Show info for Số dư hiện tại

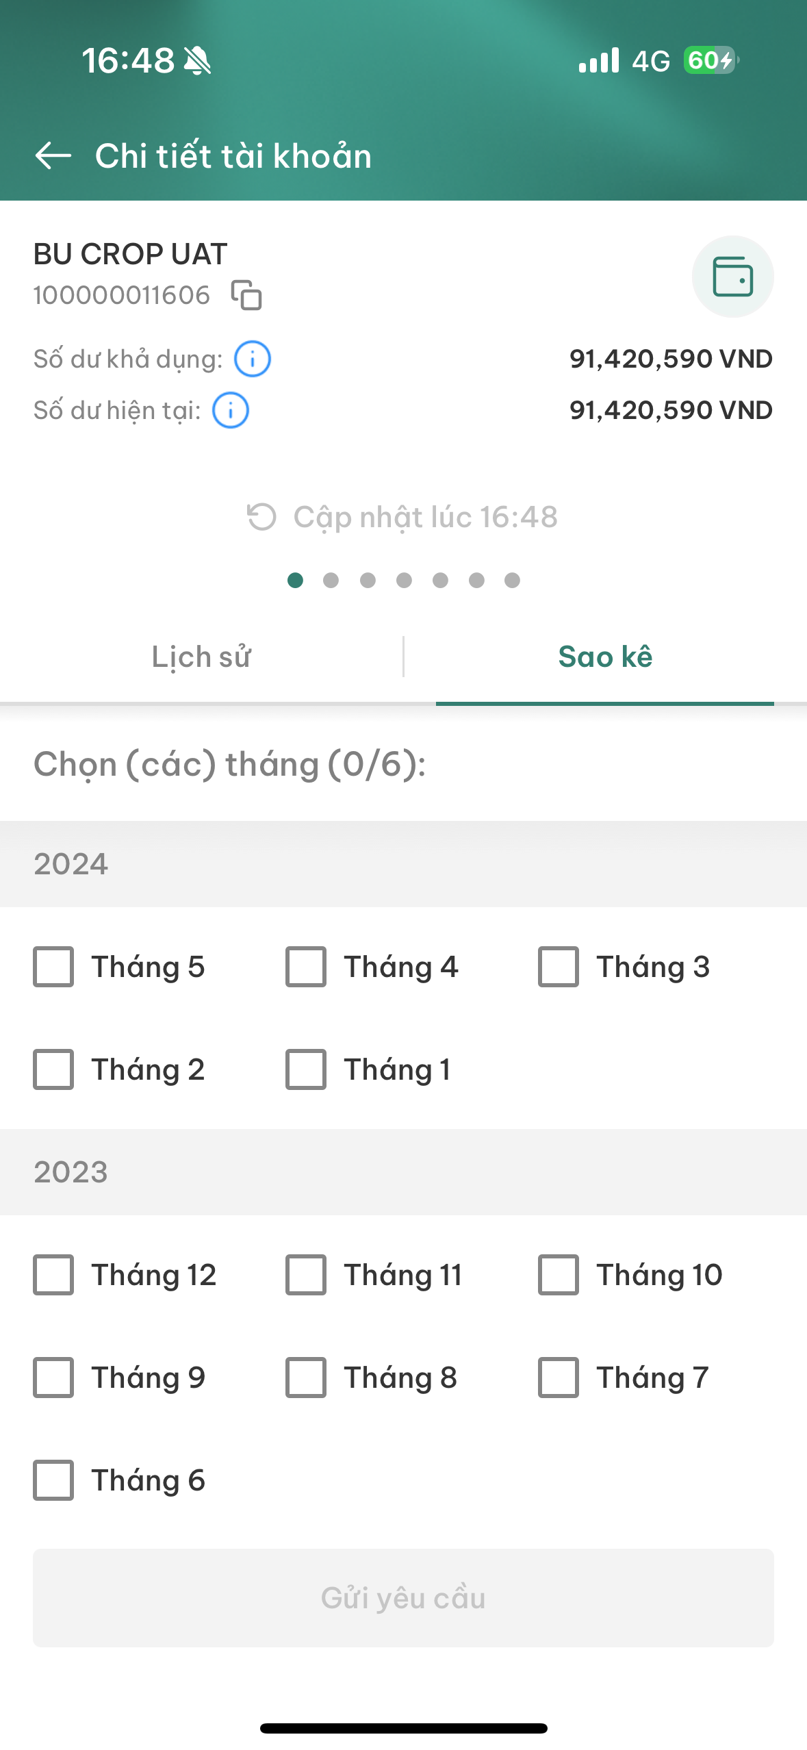tap(231, 410)
